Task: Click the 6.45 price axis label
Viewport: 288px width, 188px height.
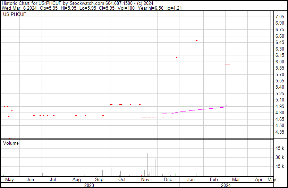Action: pyautogui.click(x=280, y=42)
